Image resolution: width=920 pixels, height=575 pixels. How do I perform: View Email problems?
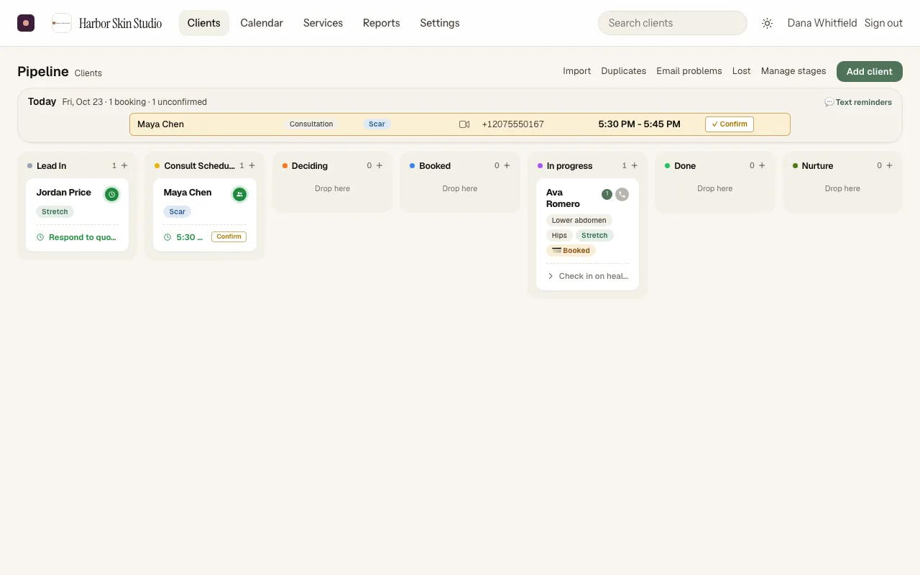[x=689, y=71]
